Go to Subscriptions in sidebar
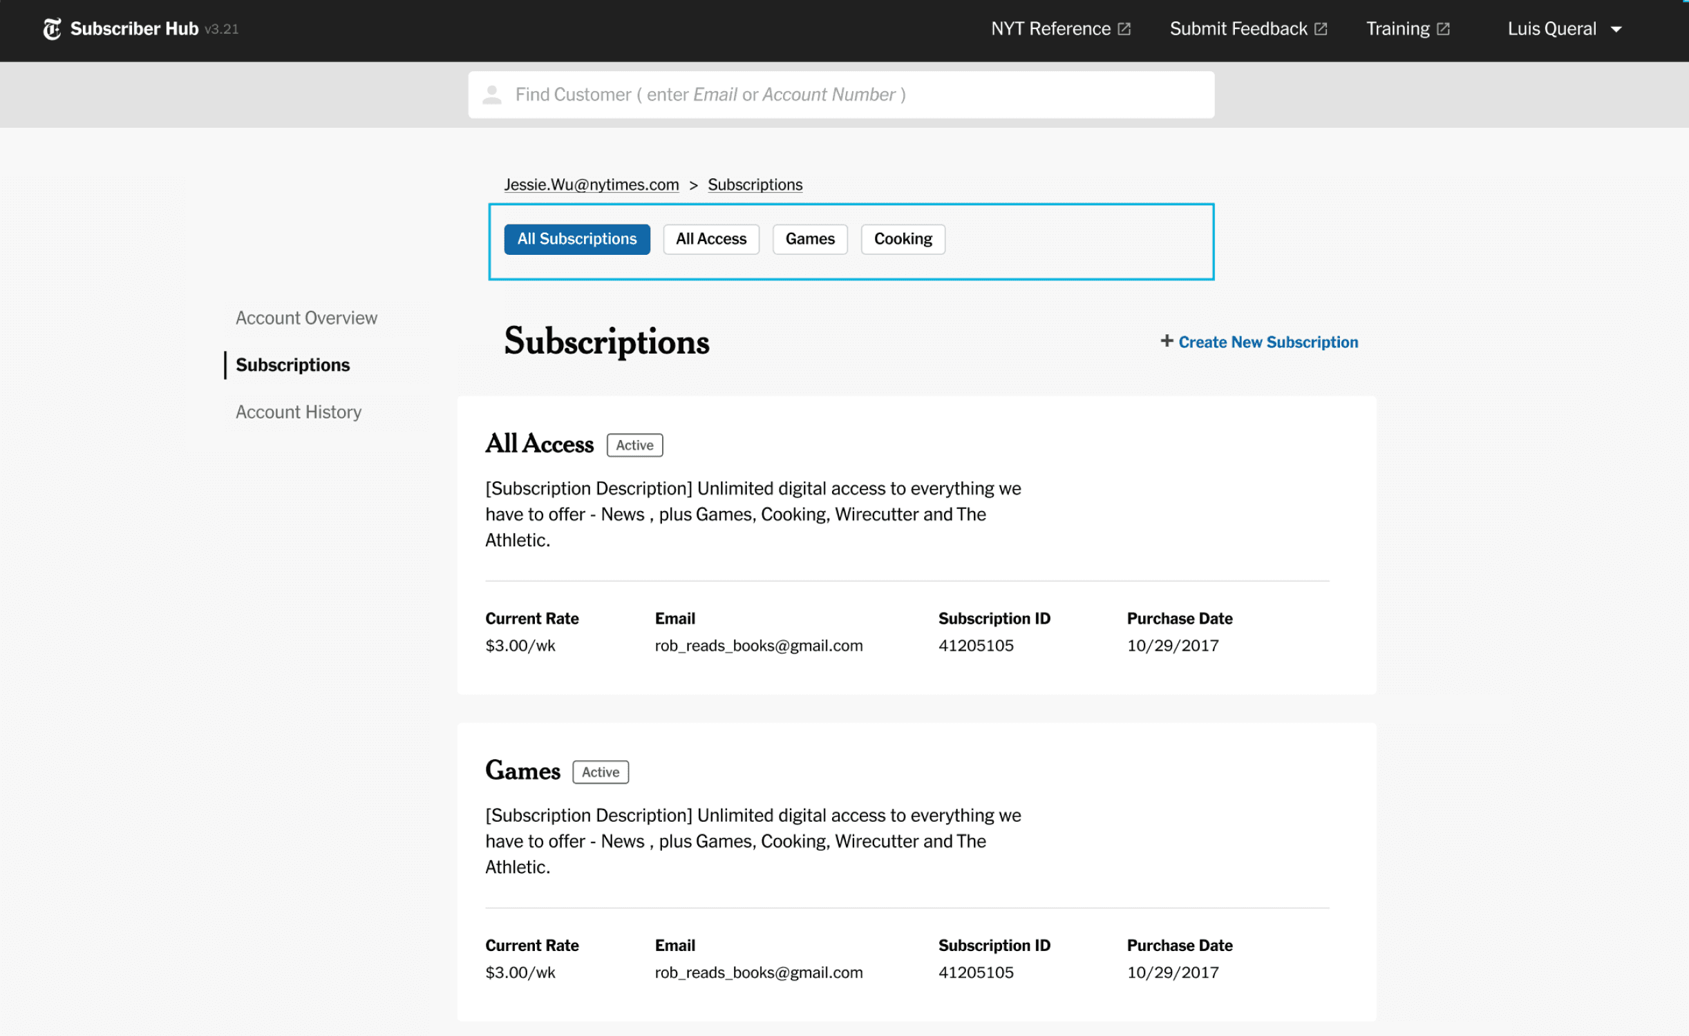This screenshot has height=1036, width=1689. point(293,365)
